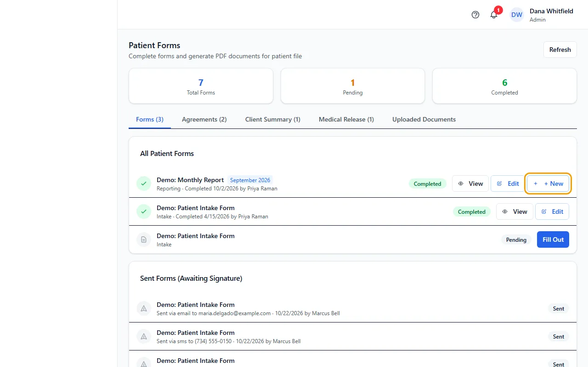Viewport: 588px width, 367px height.
Task: Switch to the Forms (3) tab
Action: [x=150, y=119]
